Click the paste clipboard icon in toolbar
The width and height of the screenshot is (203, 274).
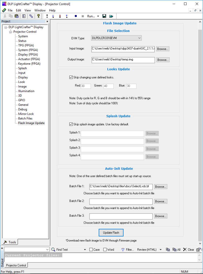pos(16,16)
